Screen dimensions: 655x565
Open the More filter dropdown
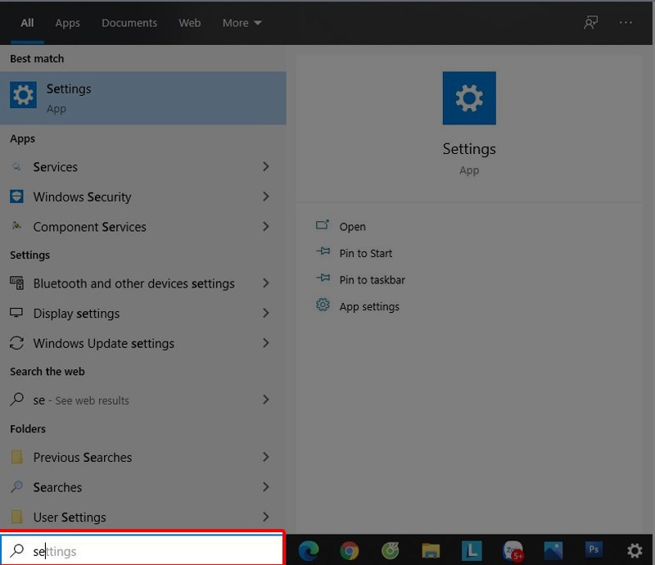[x=242, y=23]
